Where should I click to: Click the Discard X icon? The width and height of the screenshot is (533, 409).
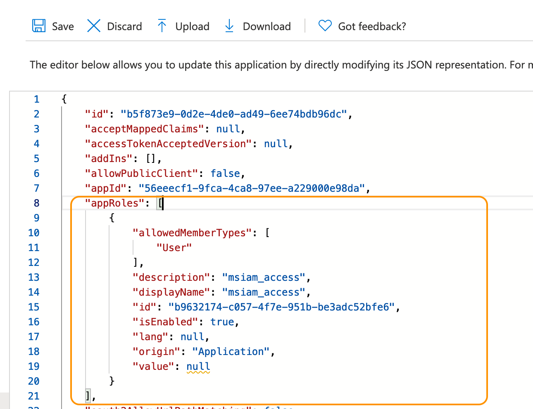tap(94, 26)
